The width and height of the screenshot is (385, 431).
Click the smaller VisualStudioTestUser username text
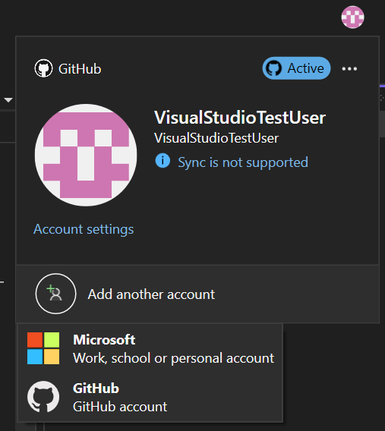coord(216,138)
